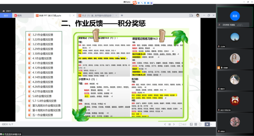Start slideshow with the play button
This screenshot has width=254, height=136.
(208, 124)
